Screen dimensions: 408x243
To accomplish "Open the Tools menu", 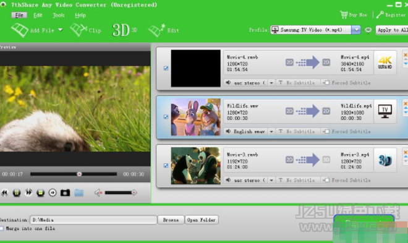I will (59, 15).
